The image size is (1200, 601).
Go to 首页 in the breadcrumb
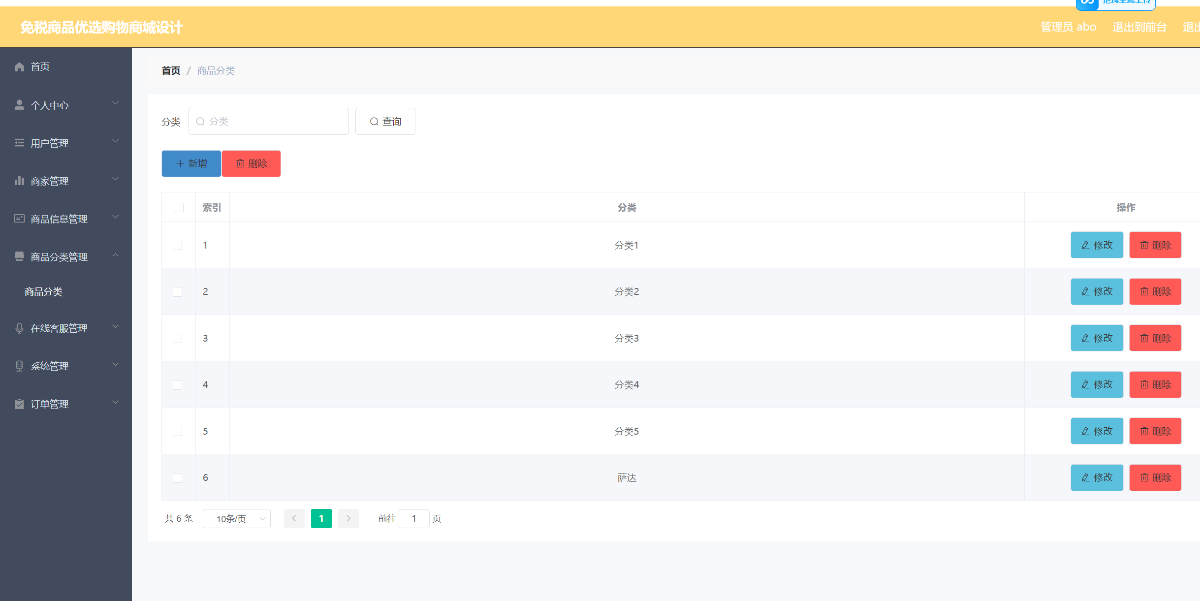tap(171, 71)
